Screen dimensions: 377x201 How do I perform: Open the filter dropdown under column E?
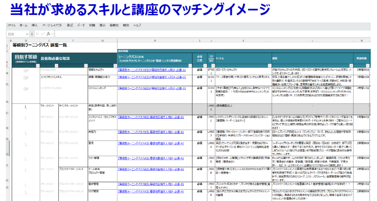coord(56,66)
